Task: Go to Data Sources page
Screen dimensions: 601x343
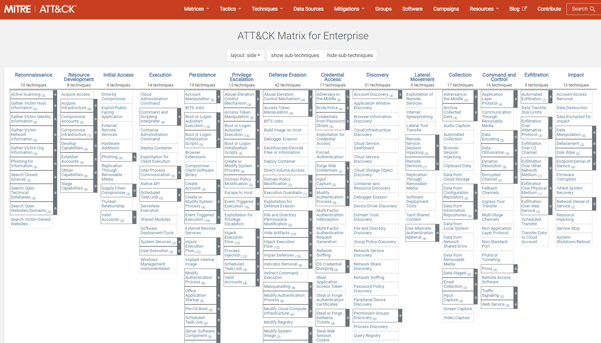Action: click(x=308, y=9)
